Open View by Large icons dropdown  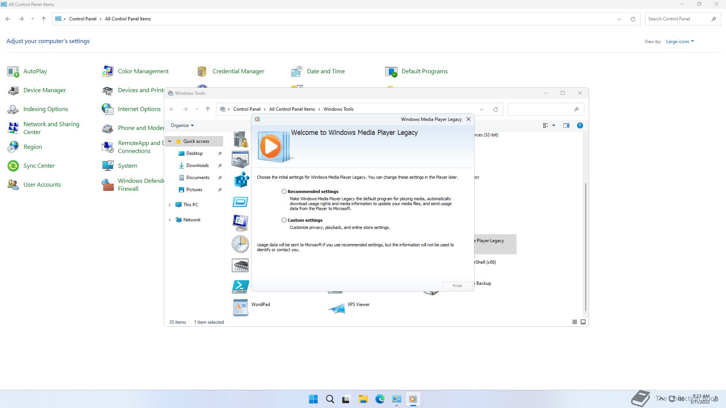click(x=680, y=42)
